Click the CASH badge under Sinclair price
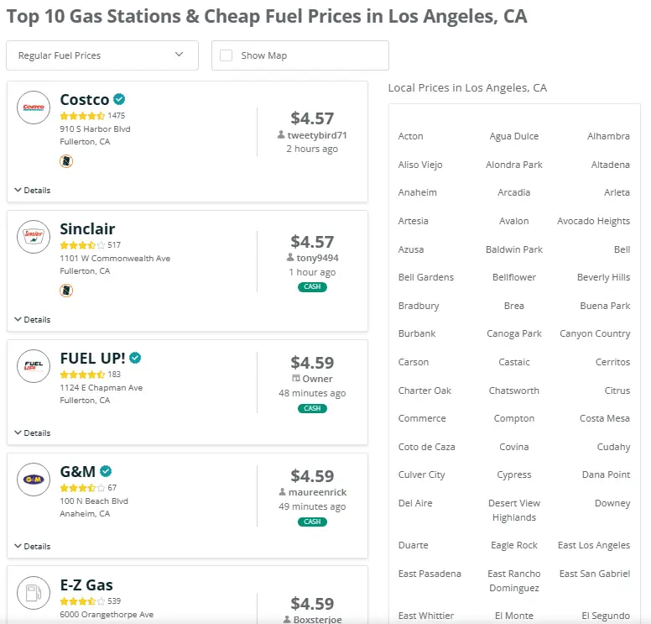Viewport: 651px width, 624px height. [x=312, y=287]
